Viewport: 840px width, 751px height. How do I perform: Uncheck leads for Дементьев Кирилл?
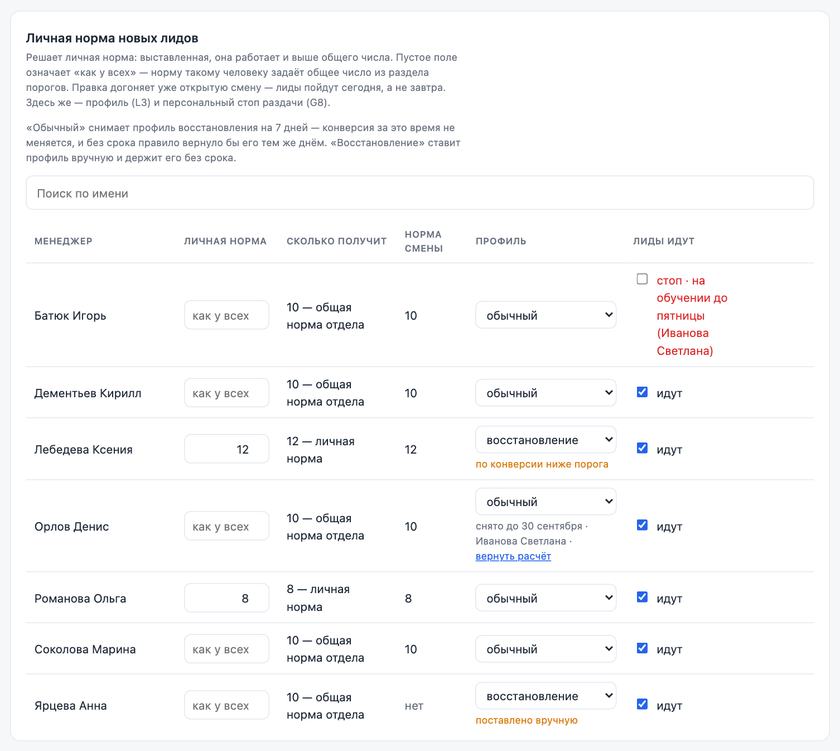tap(642, 392)
